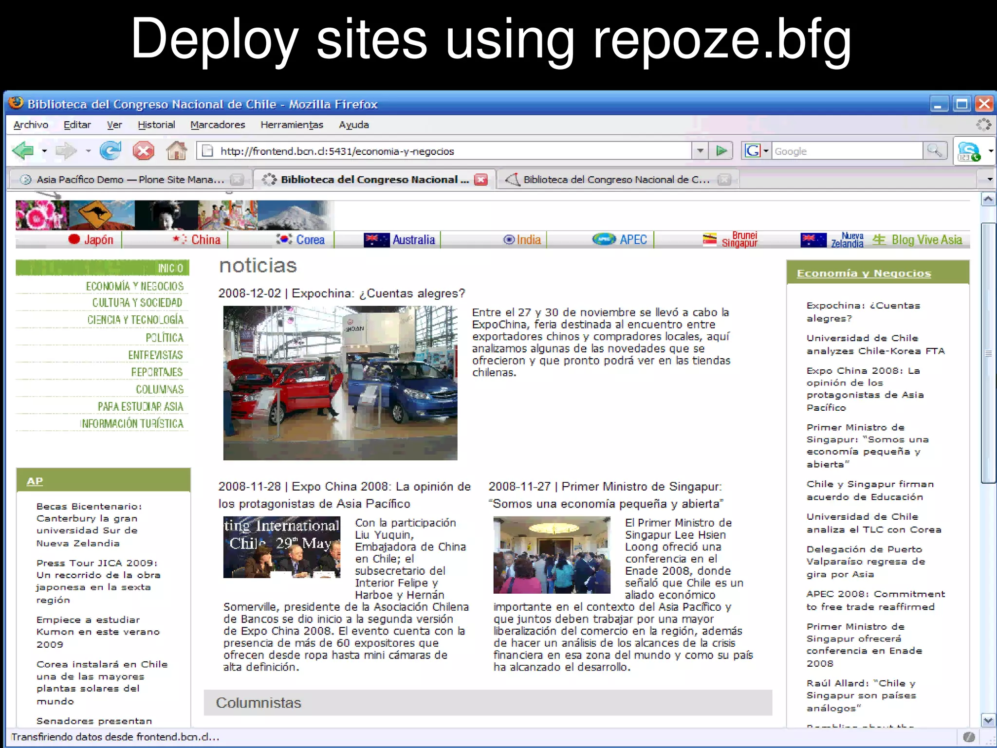Open Ciencia y Tecnología left menu item
Screen dimensions: 997x748
(x=135, y=320)
